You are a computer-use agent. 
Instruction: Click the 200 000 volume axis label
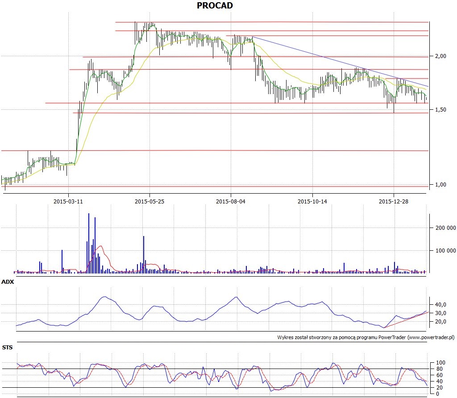click(446, 228)
